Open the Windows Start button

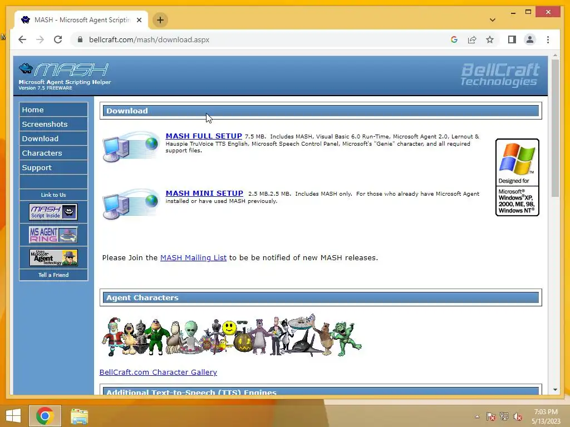click(13, 416)
